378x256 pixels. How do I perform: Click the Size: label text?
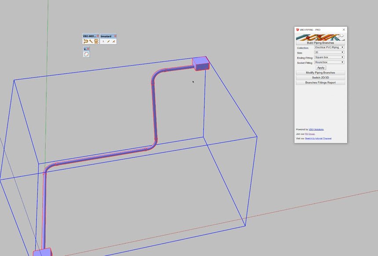pos(300,53)
